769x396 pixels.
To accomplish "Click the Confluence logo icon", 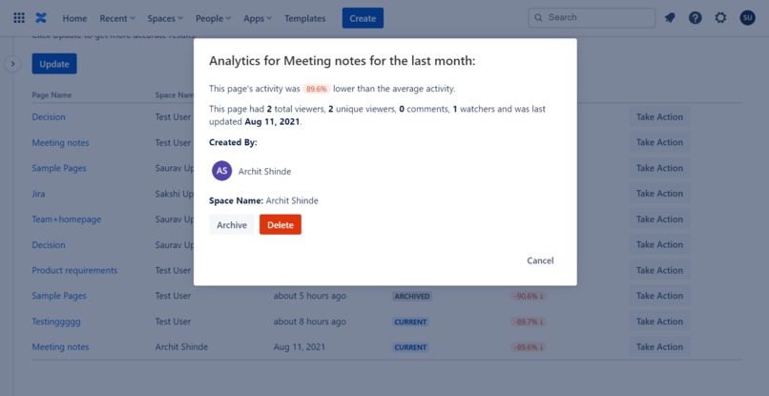I will 41,18.
